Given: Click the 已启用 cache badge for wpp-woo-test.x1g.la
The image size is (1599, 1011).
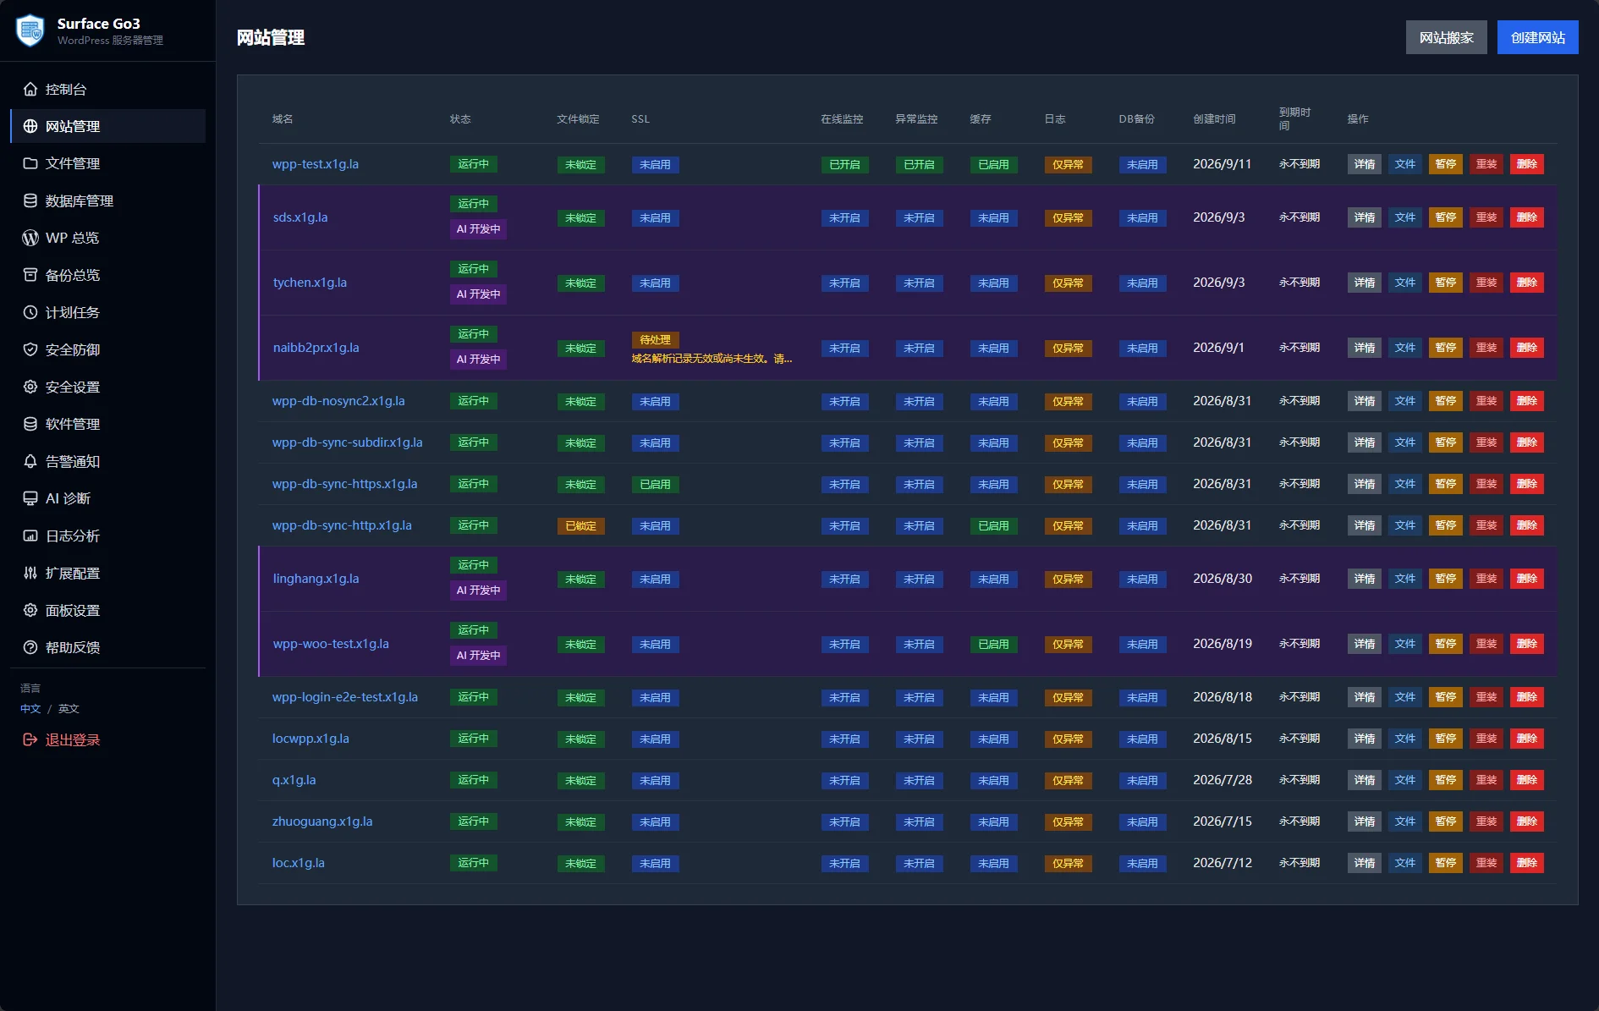Looking at the screenshot, I should pyautogui.click(x=993, y=645).
